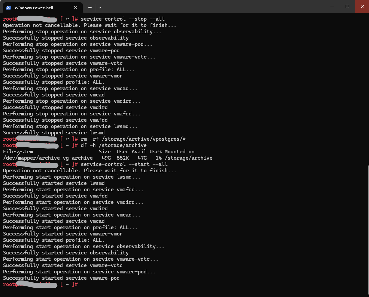The image size is (369, 297).
Task: Click 'Successfully stopped service lwsmd' line
Action: (54, 133)
